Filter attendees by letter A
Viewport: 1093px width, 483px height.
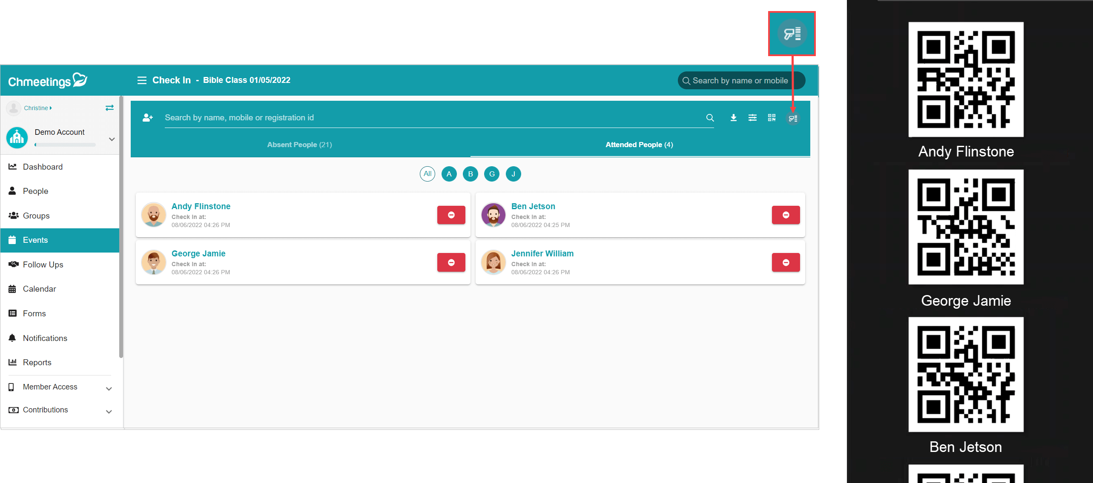coord(449,174)
